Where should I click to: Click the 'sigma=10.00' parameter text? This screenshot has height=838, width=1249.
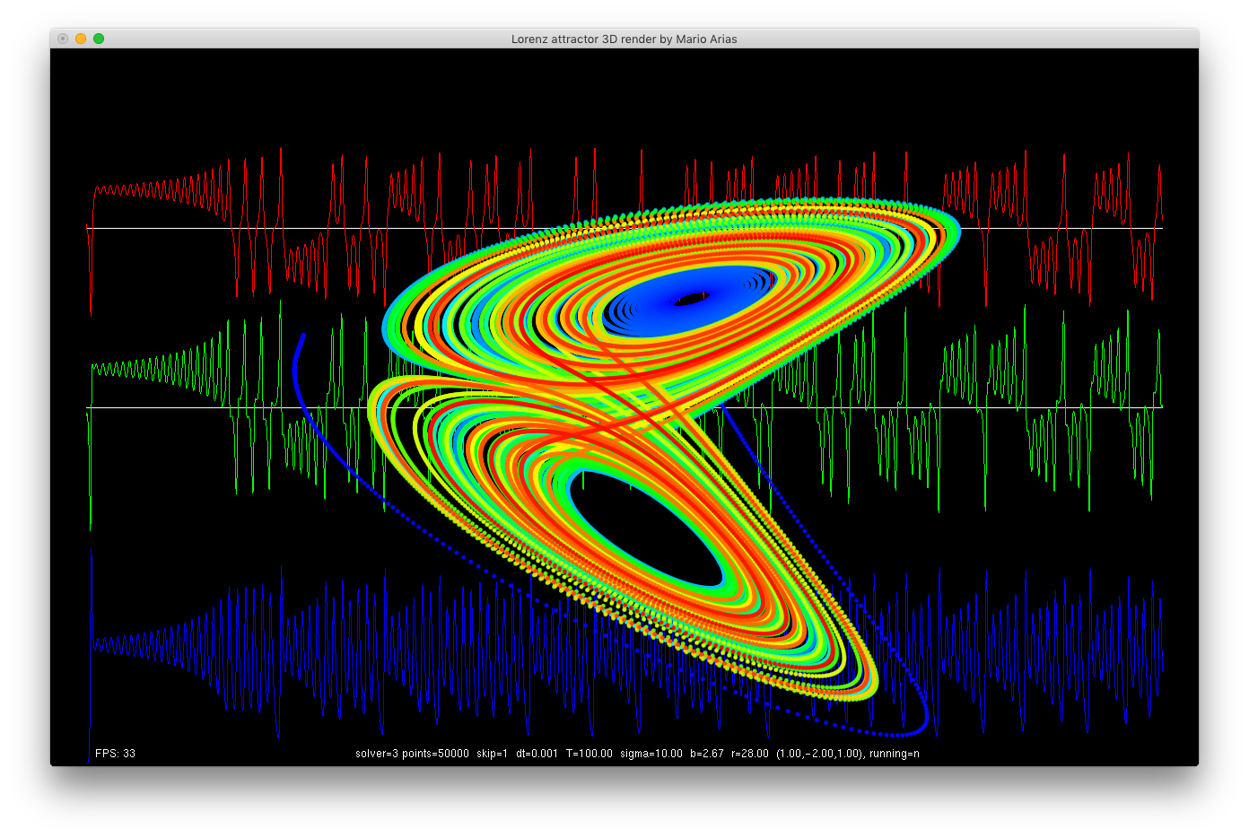(x=651, y=754)
